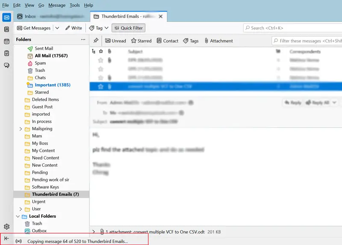The width and height of the screenshot is (342, 245).
Task: Collapse the spaces toolbar with arrow icon
Action: [x=6, y=239]
